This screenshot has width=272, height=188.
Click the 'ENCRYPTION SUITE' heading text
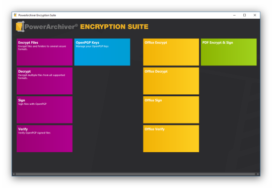click(114, 27)
